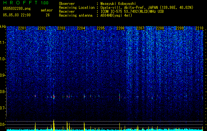Click the 2209 time marker

tap(180, 28)
